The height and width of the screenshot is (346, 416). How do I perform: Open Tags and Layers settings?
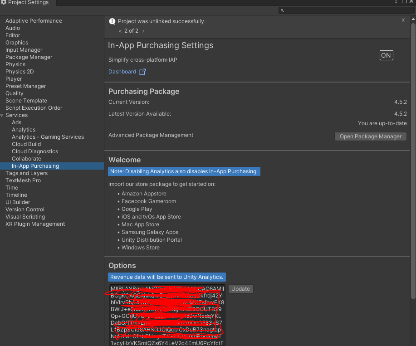pos(26,173)
